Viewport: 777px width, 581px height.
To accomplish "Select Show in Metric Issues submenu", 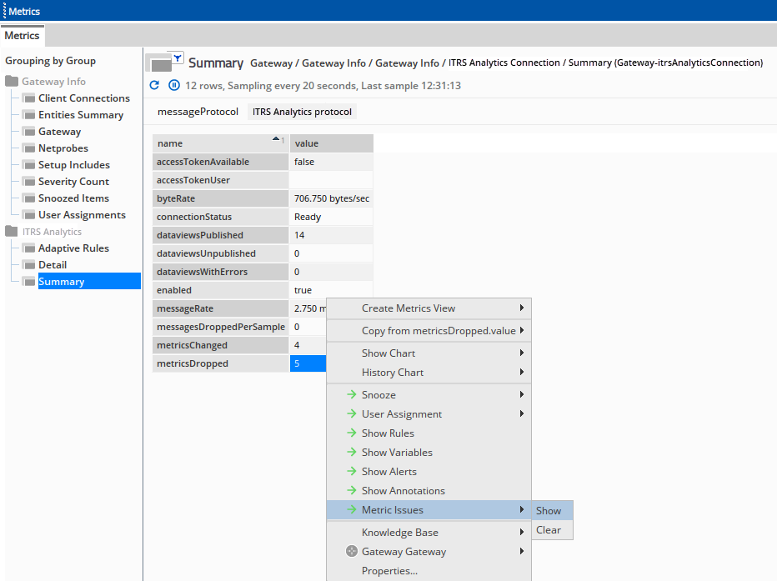I will click(x=549, y=511).
